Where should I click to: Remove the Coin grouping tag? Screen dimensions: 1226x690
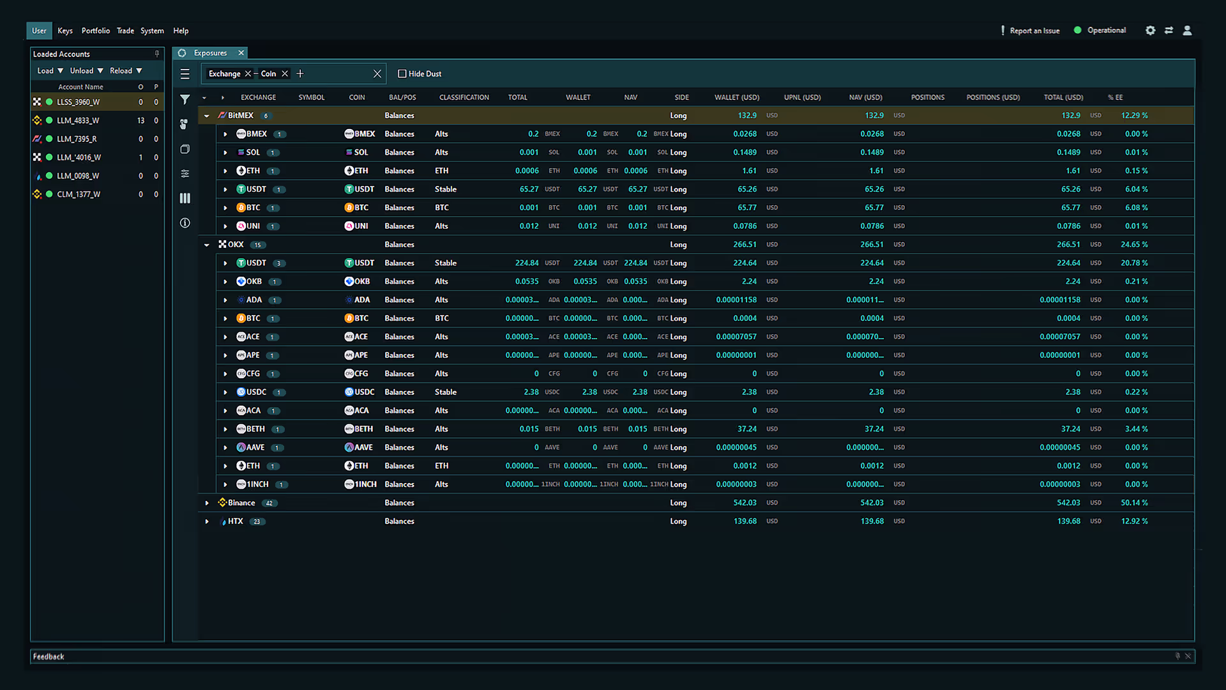tap(285, 74)
